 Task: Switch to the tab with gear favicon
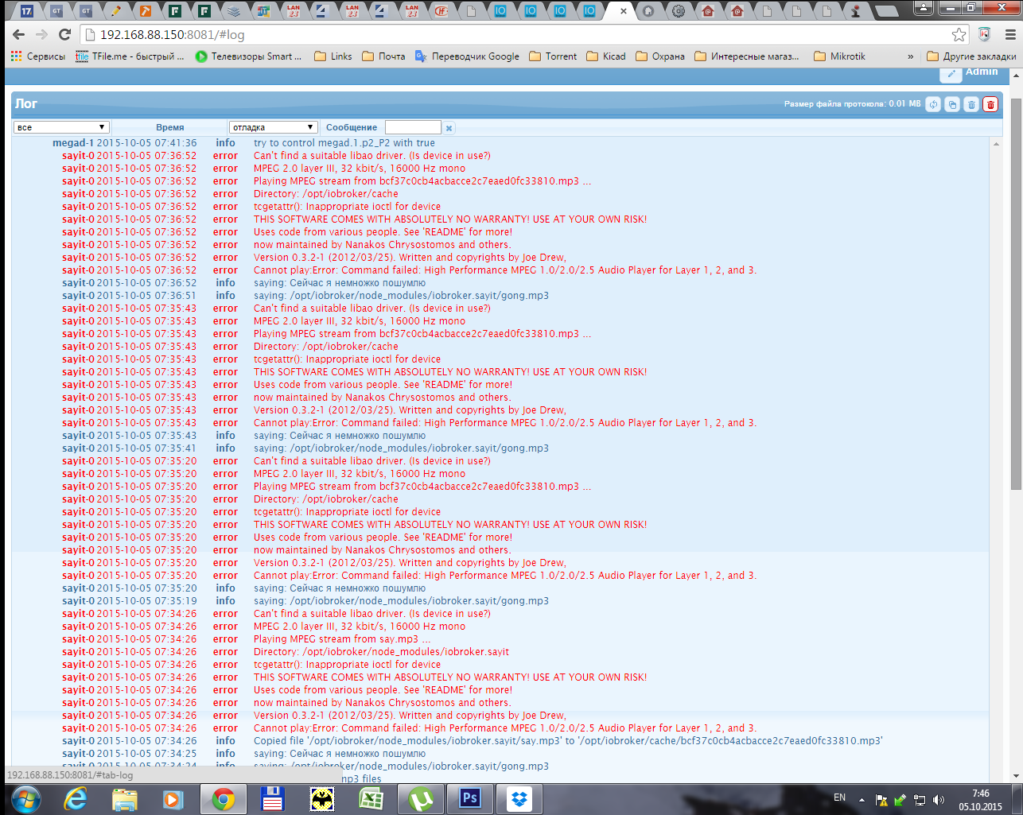[x=678, y=11]
